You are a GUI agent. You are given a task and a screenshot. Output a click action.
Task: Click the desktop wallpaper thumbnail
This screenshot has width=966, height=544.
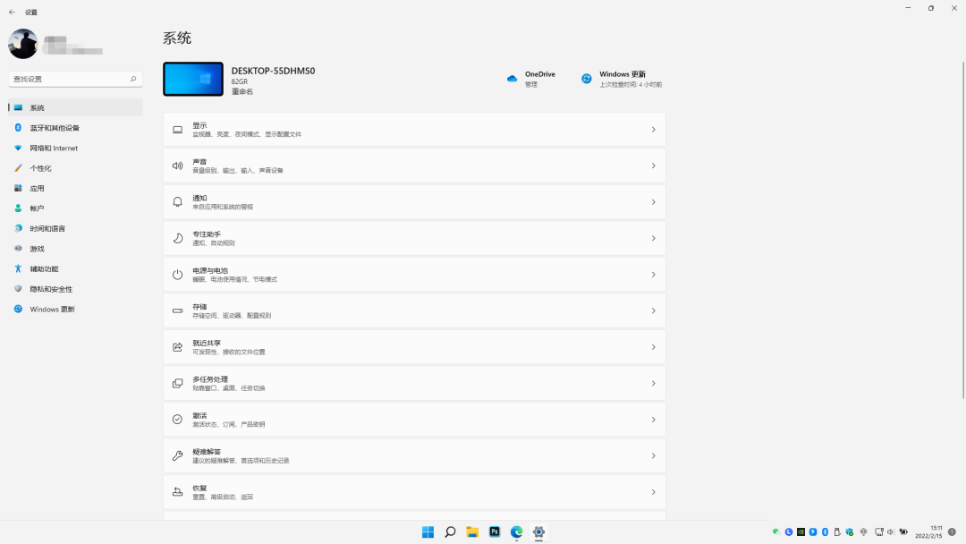pos(193,79)
